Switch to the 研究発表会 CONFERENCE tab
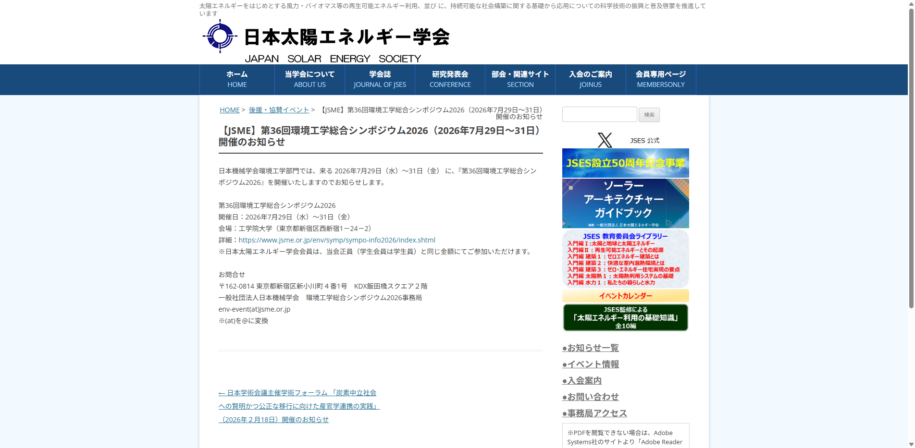The height and width of the screenshot is (448, 915). tap(450, 79)
